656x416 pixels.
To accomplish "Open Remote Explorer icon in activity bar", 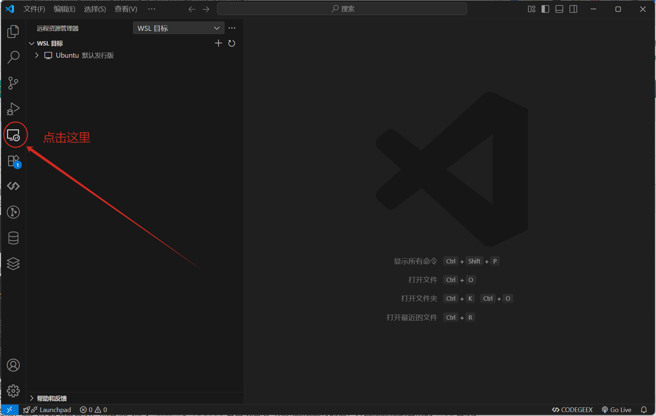I will 14,135.
